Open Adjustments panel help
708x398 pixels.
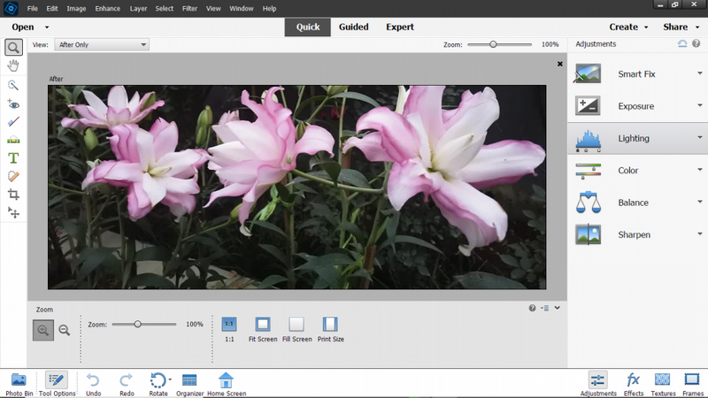[x=696, y=43]
